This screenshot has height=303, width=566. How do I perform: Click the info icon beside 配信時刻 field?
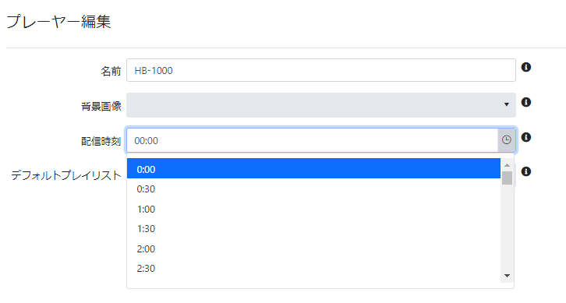(x=526, y=137)
